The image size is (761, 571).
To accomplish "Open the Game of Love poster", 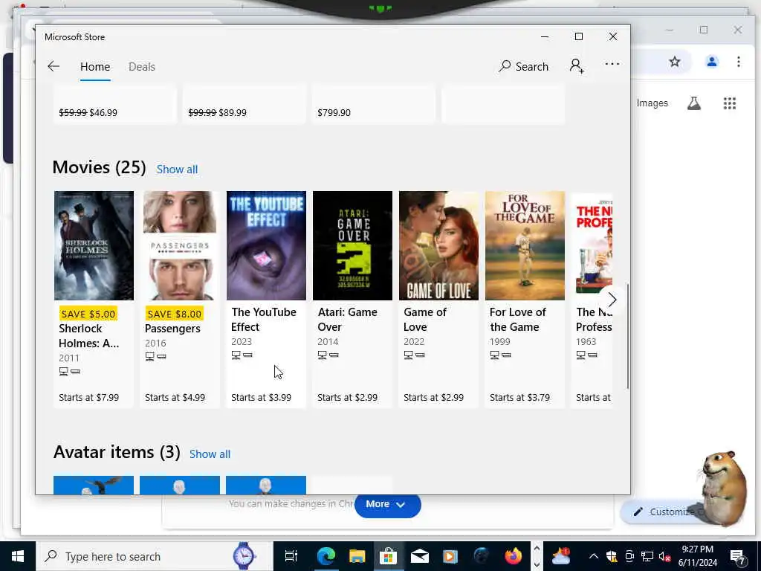I will (438, 245).
